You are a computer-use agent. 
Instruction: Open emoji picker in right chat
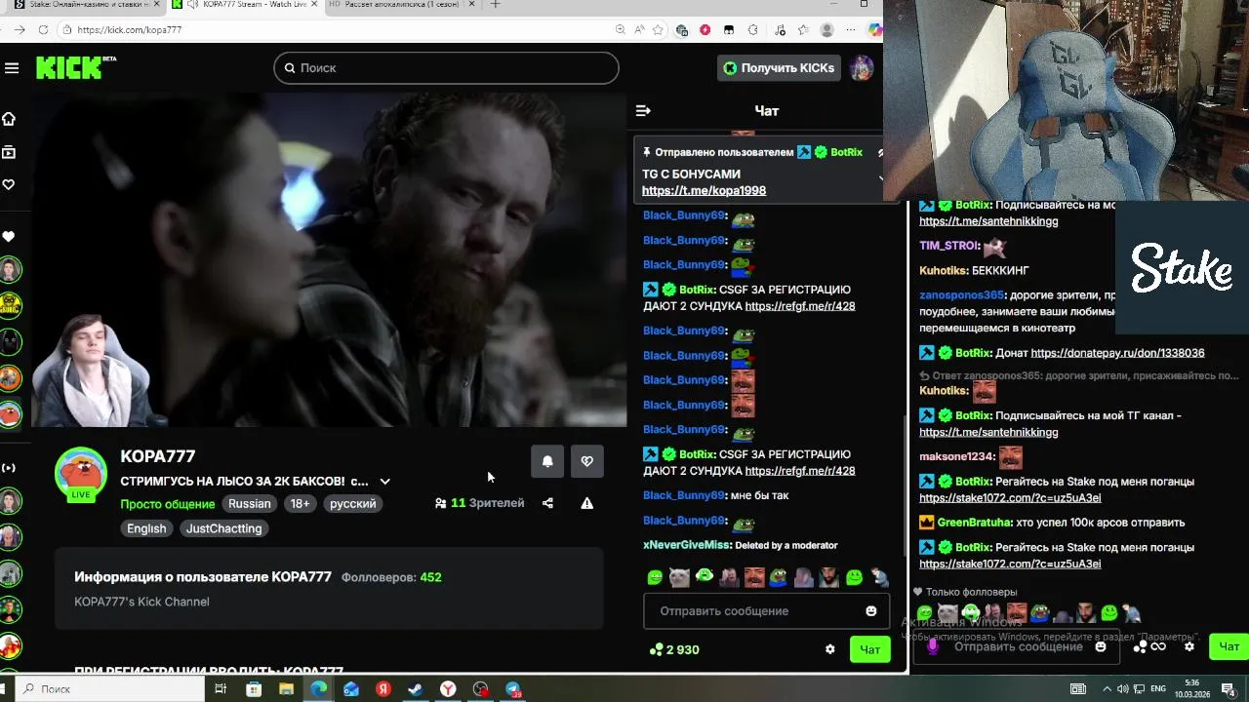tap(1101, 646)
